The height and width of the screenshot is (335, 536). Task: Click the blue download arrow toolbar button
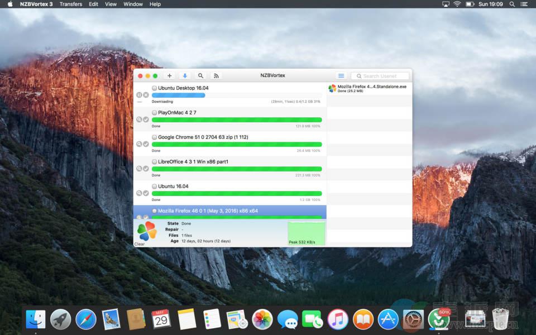(185, 76)
